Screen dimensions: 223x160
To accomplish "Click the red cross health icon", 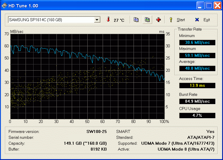I will 159,20.
